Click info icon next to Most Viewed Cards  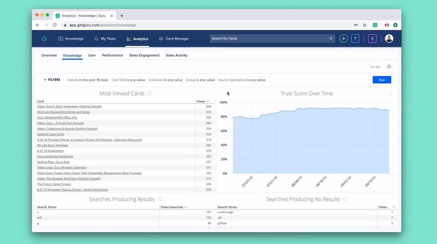(149, 94)
